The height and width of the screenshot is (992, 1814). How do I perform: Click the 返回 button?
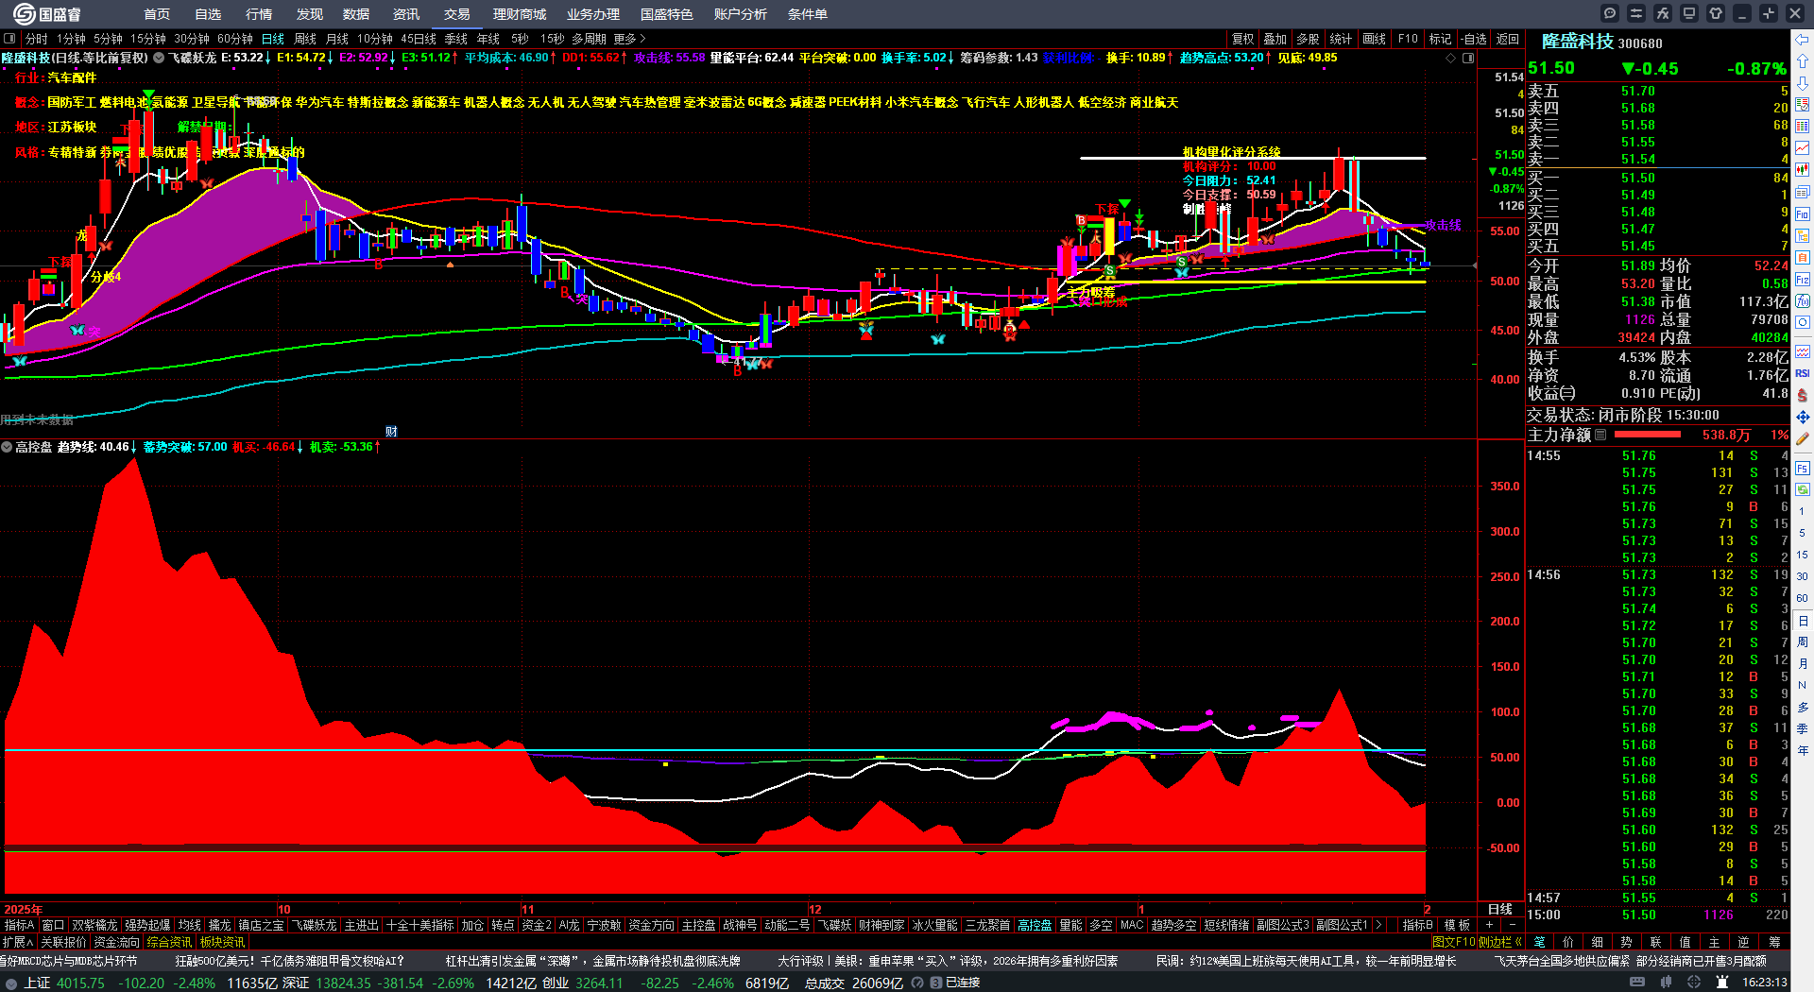point(1508,39)
